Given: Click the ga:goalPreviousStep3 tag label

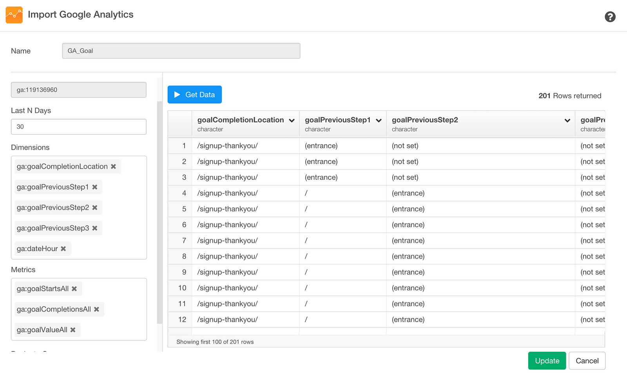Looking at the screenshot, I should click(53, 228).
